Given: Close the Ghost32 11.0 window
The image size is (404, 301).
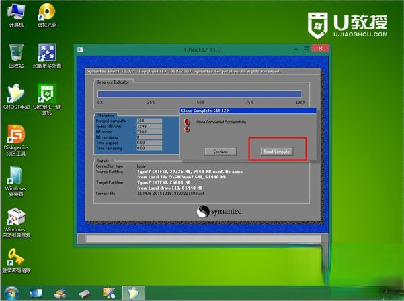Looking at the screenshot, I should point(320,48).
